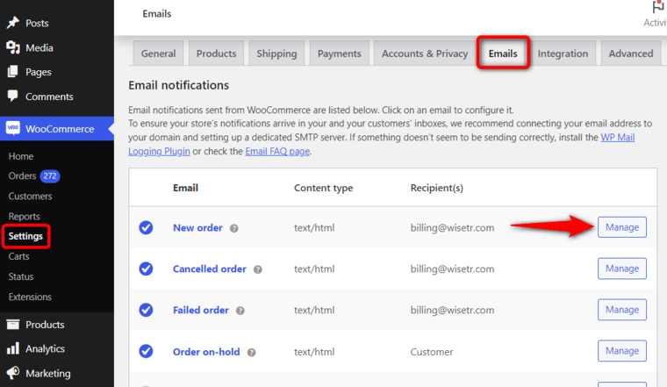Open Orders submenu item with 272 badge
This screenshot has height=387, width=667.
pos(34,176)
